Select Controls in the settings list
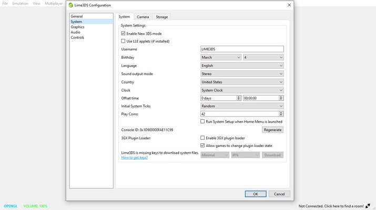Screen dimensions: 376x210 click(x=91, y=37)
